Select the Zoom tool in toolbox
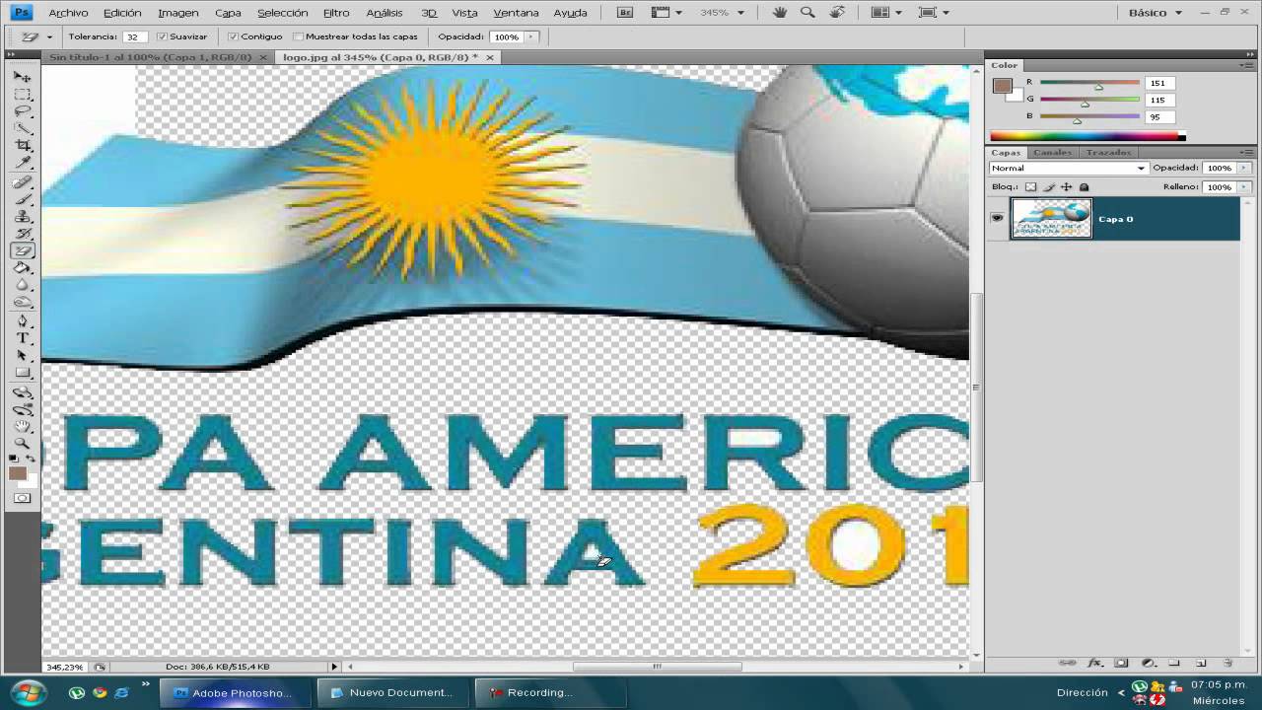The width and height of the screenshot is (1262, 710). (22, 443)
